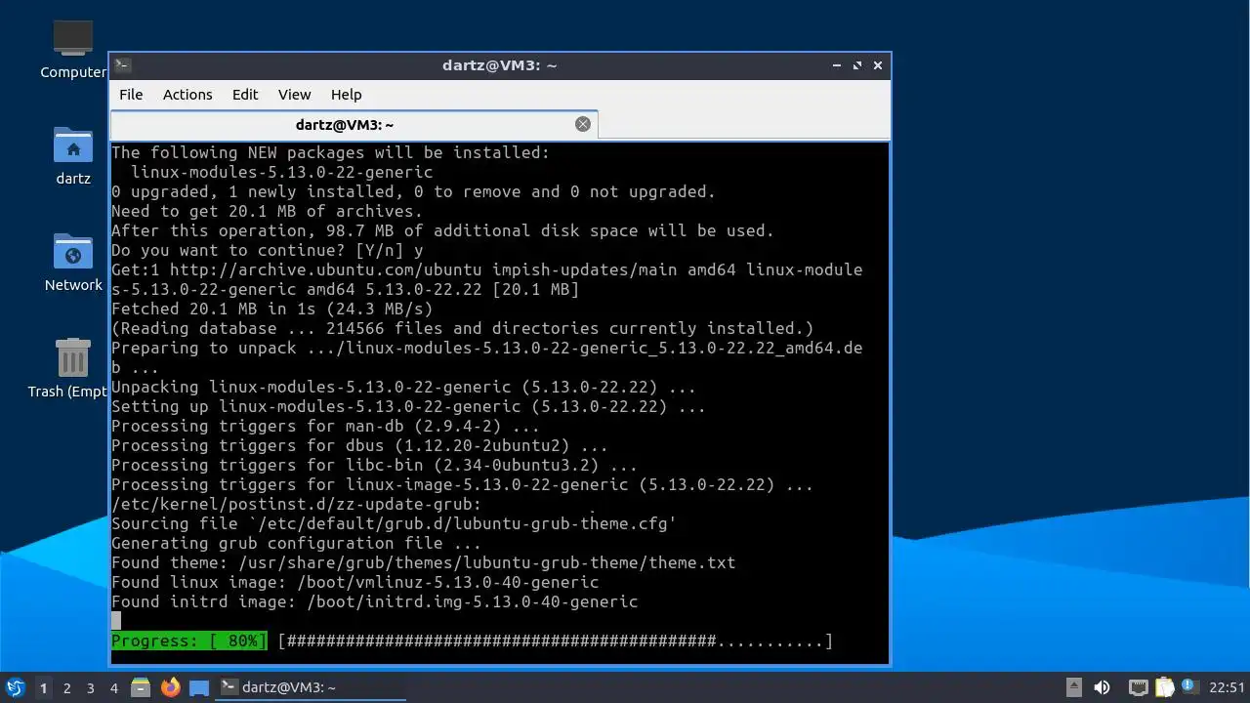Click 'Found theme' grub theme line
The height and width of the screenshot is (703, 1250).
pos(424,563)
